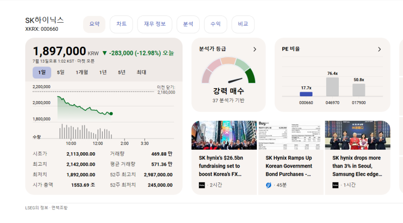
Task: Click the 1시간 news source icon
Action: click(x=335, y=185)
